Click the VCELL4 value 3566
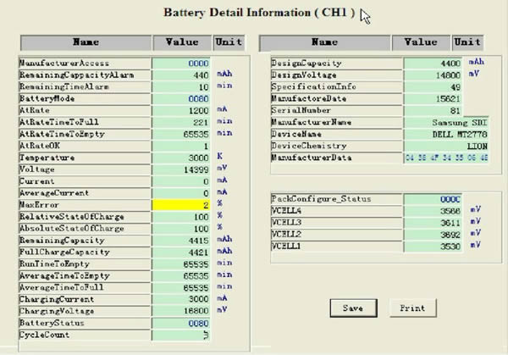 click(x=433, y=211)
